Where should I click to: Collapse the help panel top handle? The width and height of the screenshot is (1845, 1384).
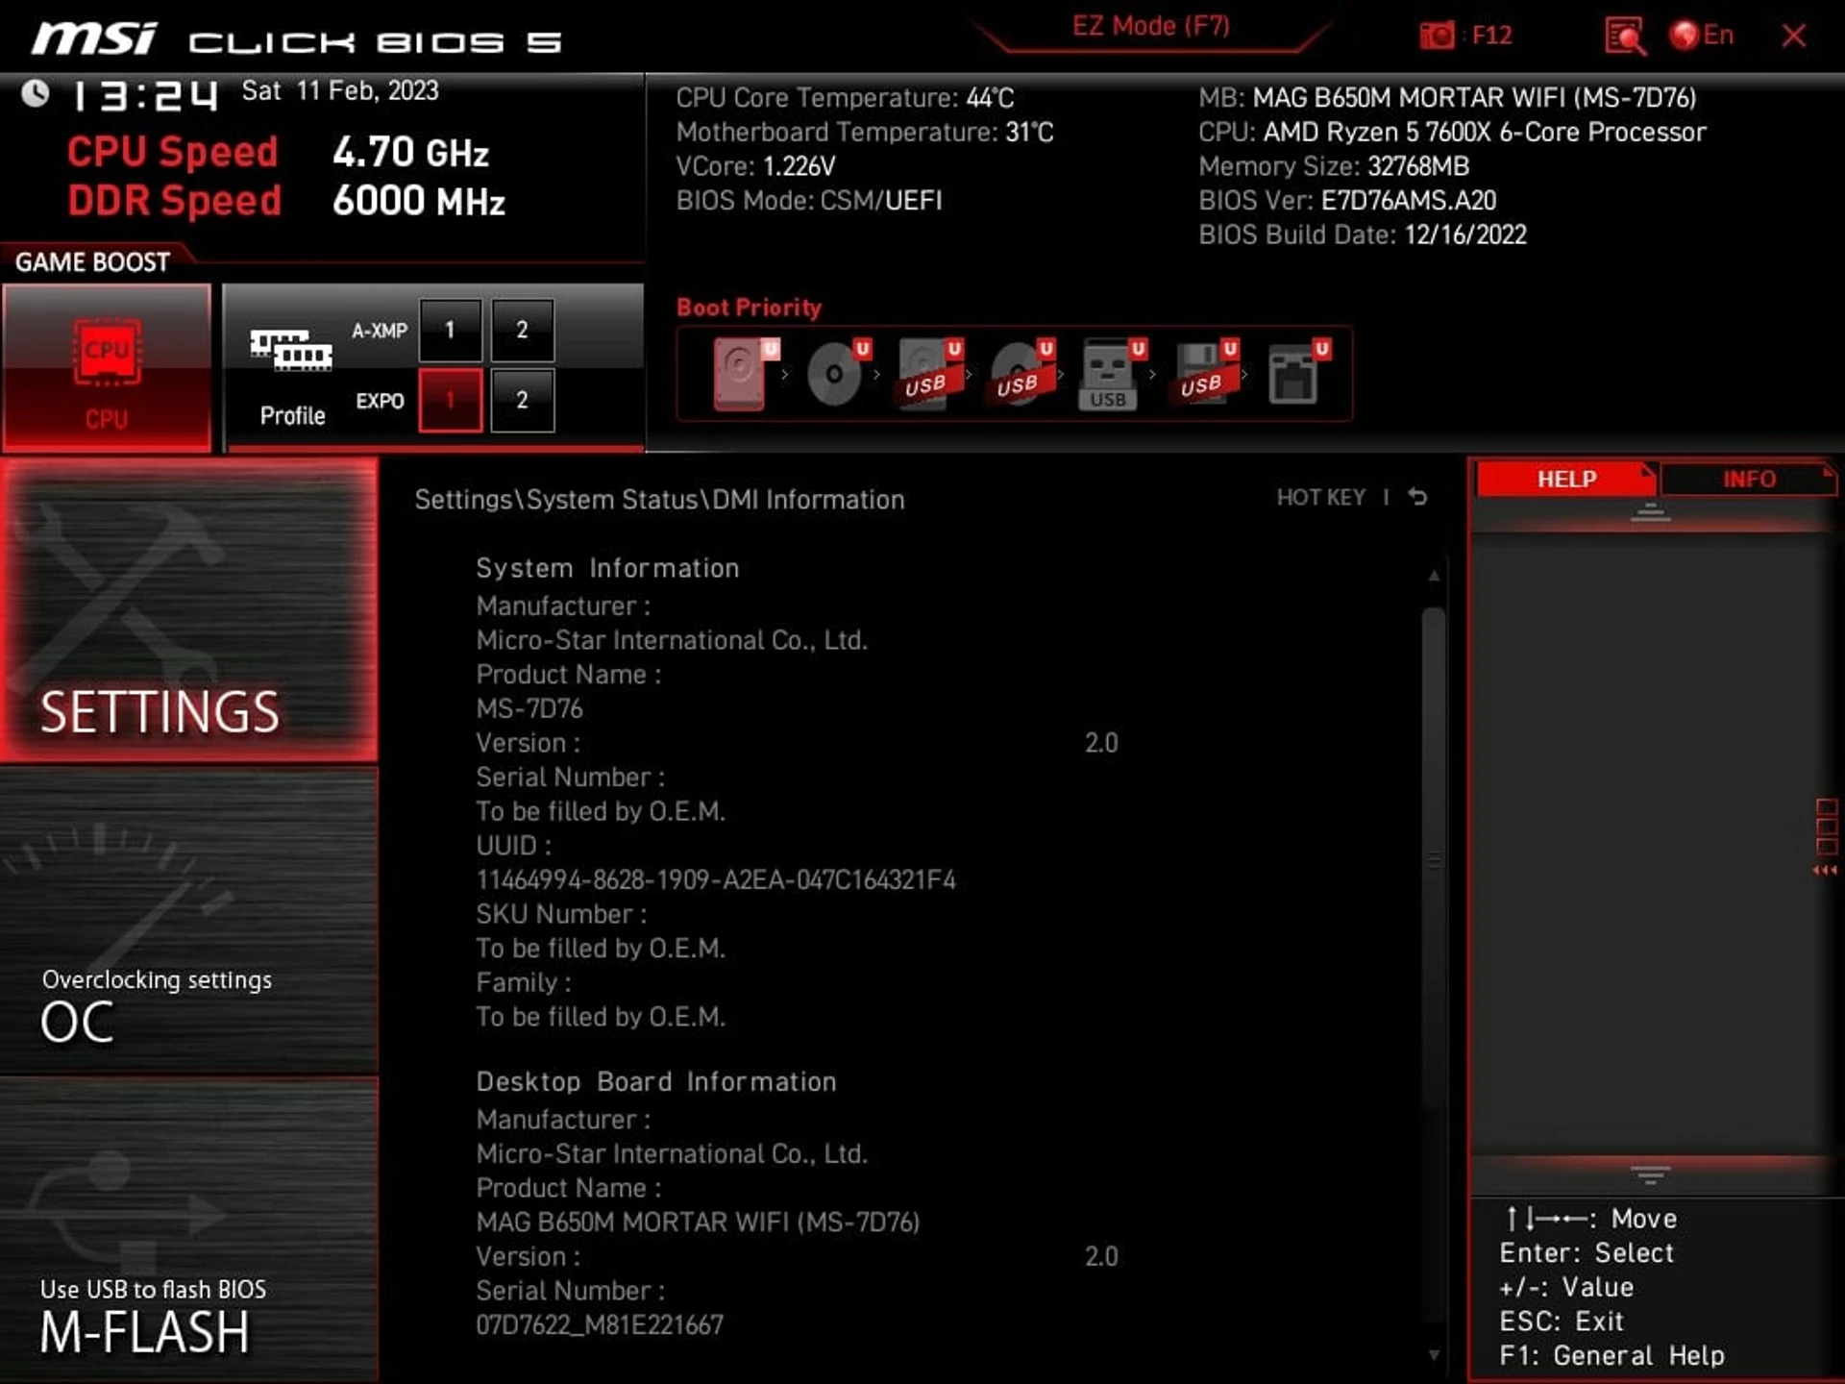[x=1650, y=512]
